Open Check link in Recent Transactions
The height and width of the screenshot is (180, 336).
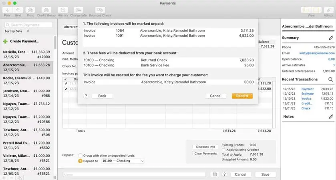coord(306,108)
